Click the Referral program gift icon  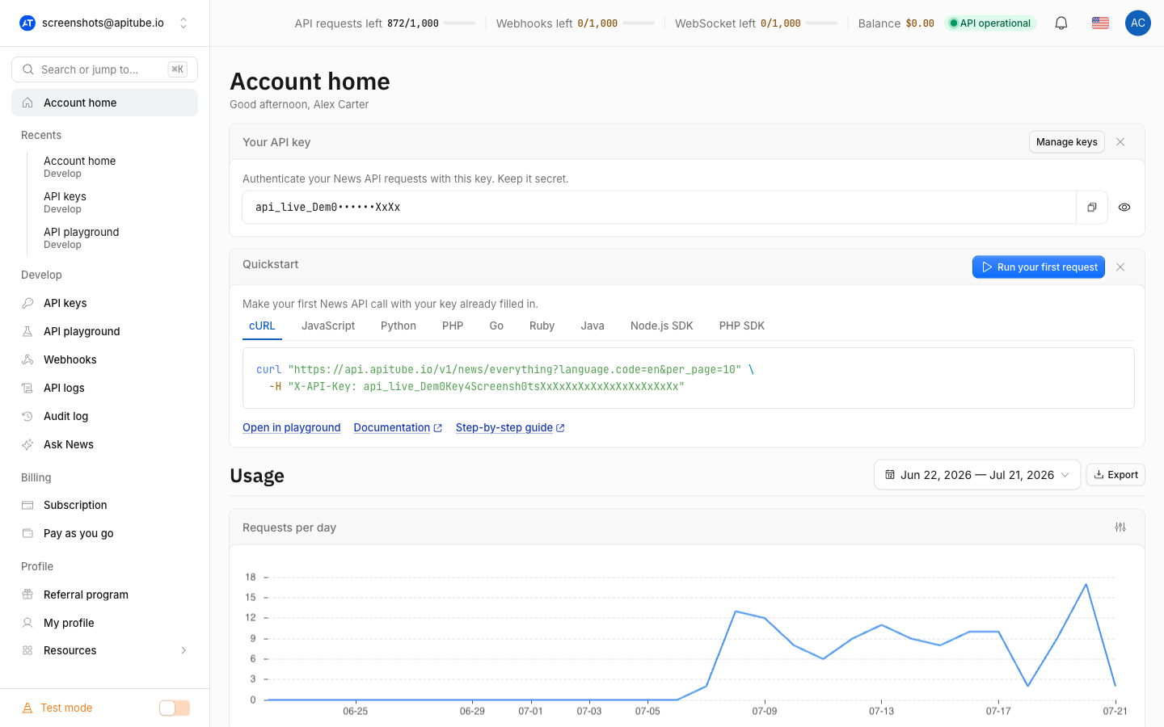tap(27, 595)
